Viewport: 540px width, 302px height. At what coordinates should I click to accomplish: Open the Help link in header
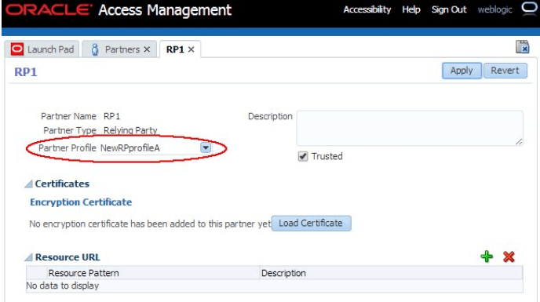click(x=411, y=9)
